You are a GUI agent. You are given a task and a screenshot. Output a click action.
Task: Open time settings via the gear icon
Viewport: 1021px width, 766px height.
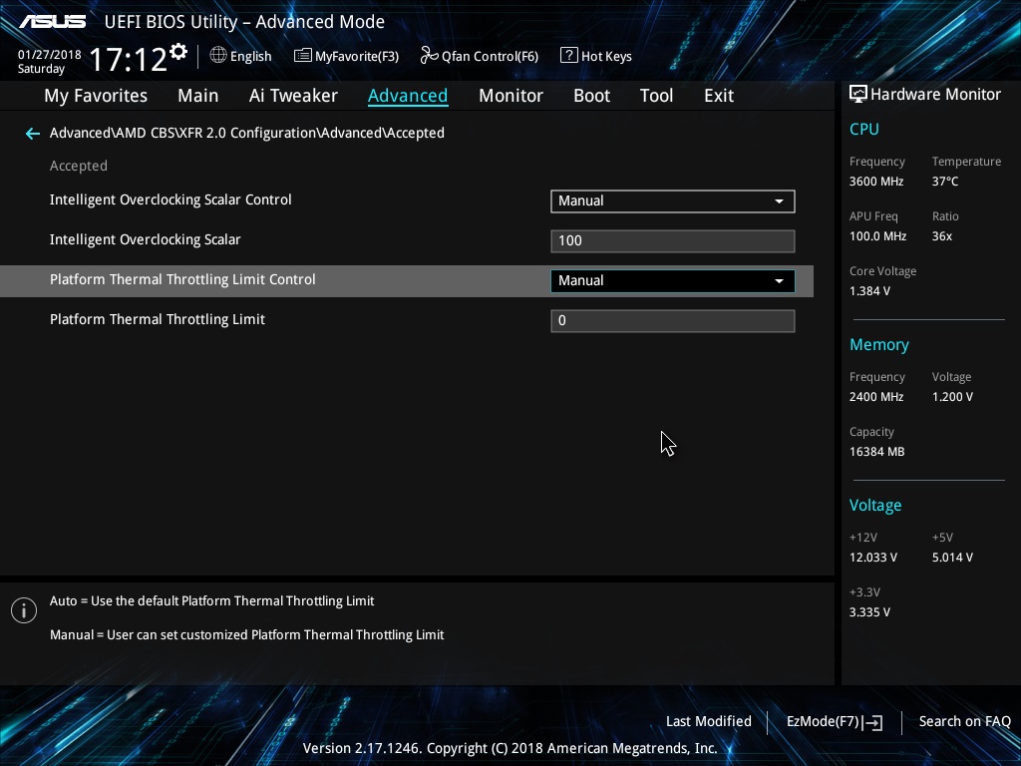pyautogui.click(x=178, y=52)
